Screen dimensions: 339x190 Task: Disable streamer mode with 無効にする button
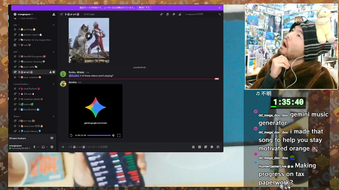pyautogui.click(x=144, y=8)
